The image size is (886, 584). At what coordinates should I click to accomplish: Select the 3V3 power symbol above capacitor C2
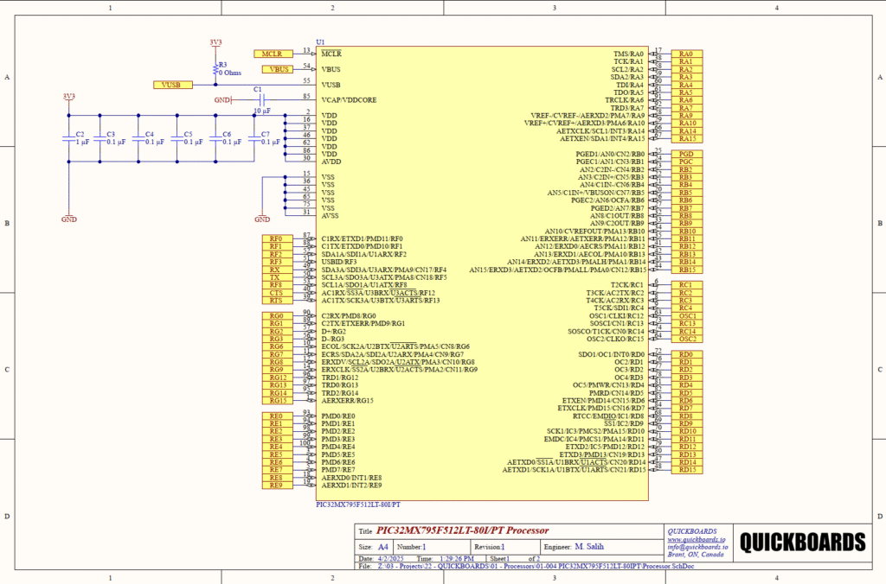[68, 97]
